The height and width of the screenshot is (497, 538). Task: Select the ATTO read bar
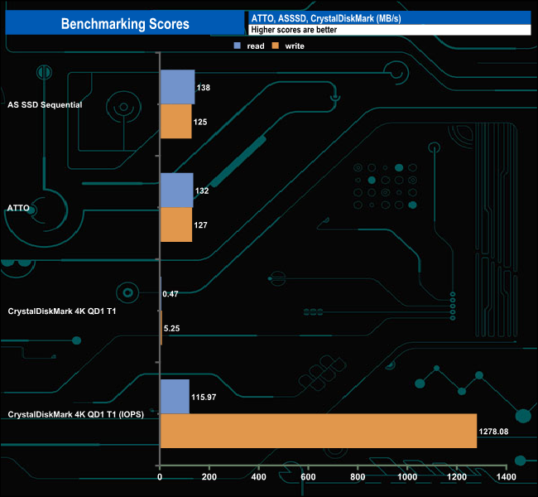click(x=176, y=191)
